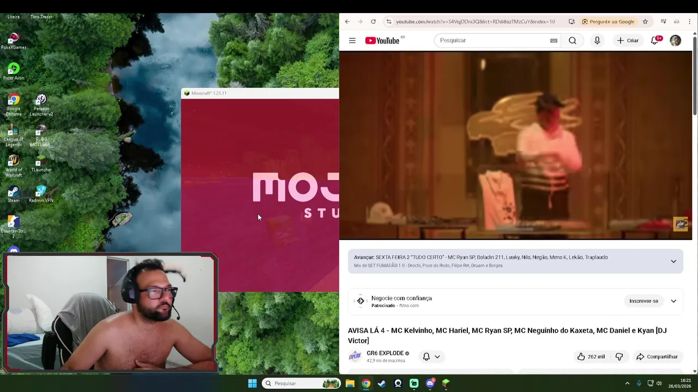This screenshot has height=392, width=698.
Task: Click Inscrever-se on the sponsored ad
Action: [x=643, y=301]
